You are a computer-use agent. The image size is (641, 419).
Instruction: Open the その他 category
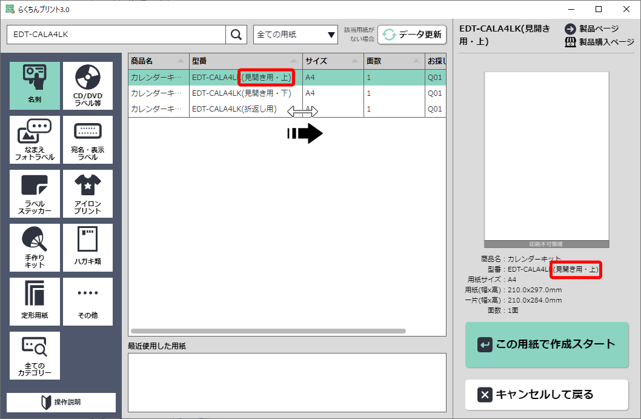[x=88, y=302]
